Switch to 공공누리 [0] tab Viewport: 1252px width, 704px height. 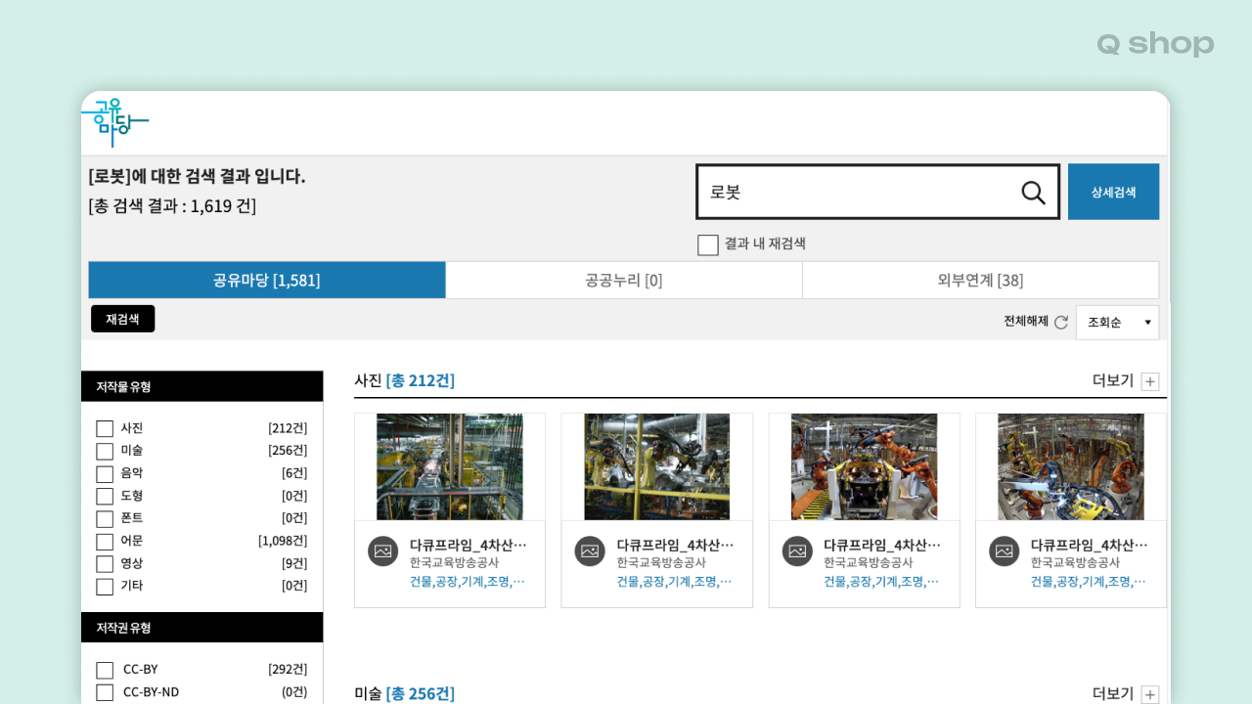click(x=624, y=280)
